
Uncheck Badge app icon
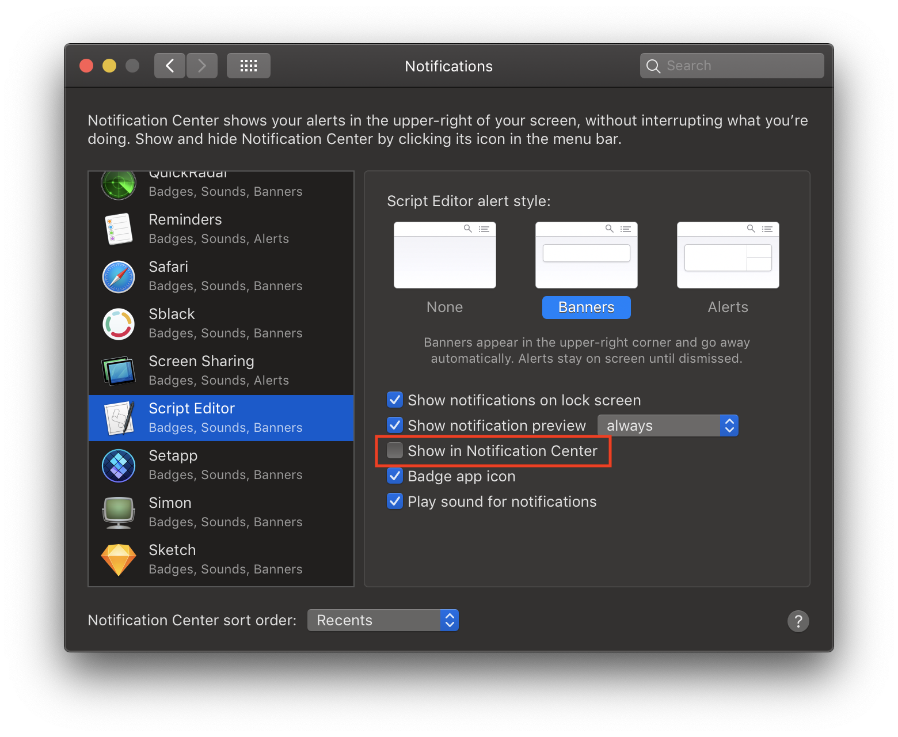click(x=395, y=476)
